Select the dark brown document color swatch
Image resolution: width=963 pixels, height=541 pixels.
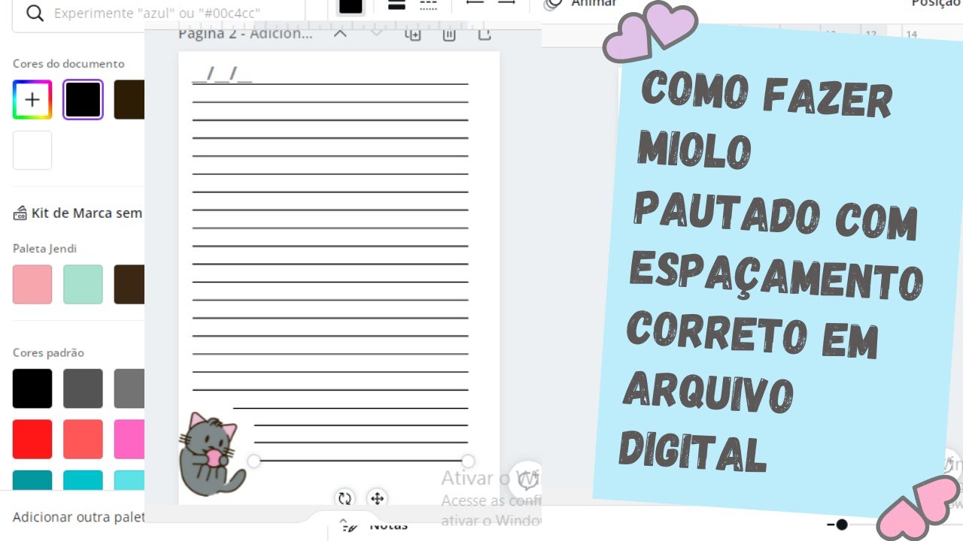129,100
